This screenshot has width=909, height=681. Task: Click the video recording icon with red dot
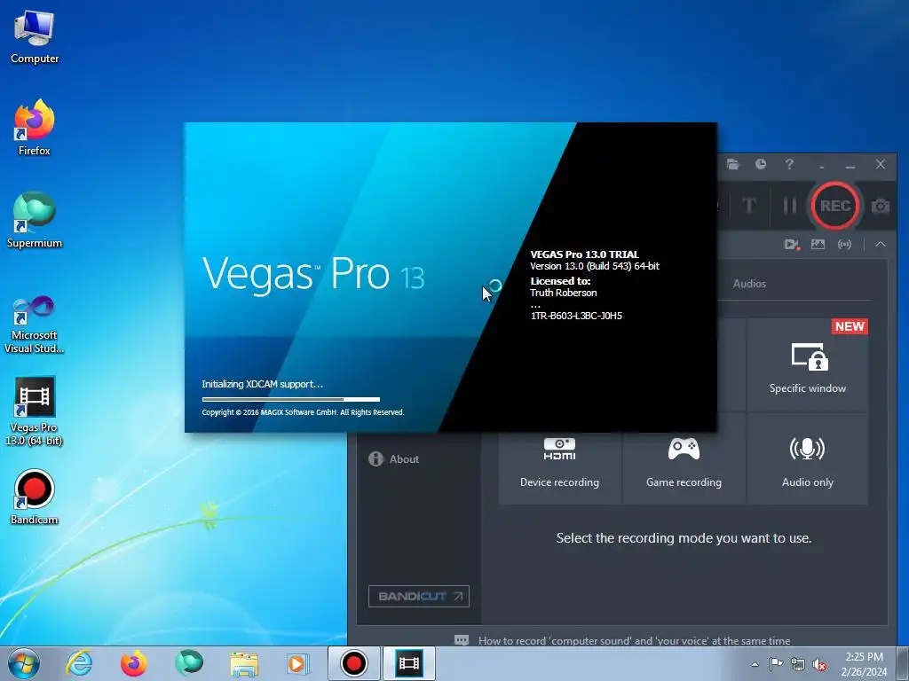792,245
